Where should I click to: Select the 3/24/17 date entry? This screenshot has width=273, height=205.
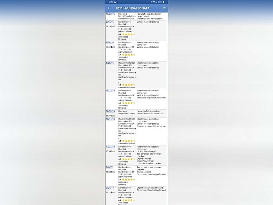[x=110, y=188]
